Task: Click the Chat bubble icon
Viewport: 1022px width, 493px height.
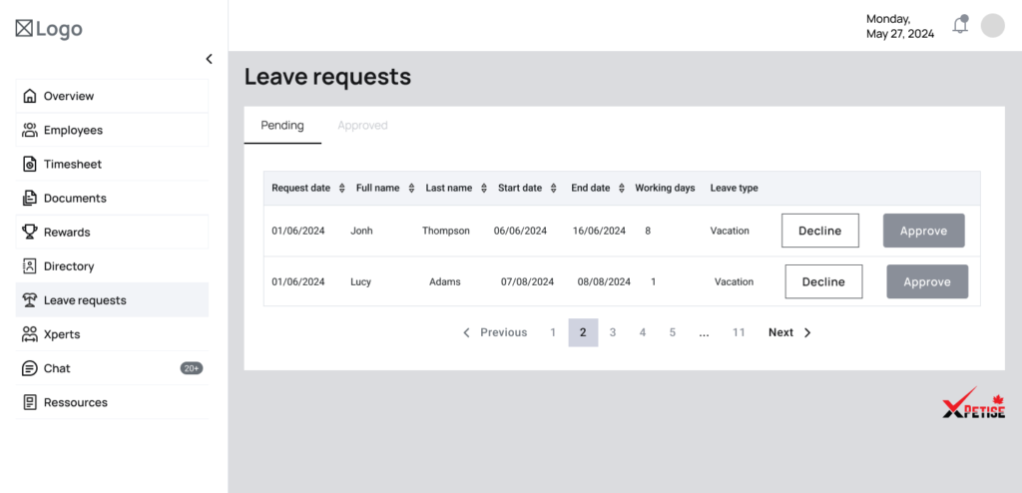Action: point(30,368)
